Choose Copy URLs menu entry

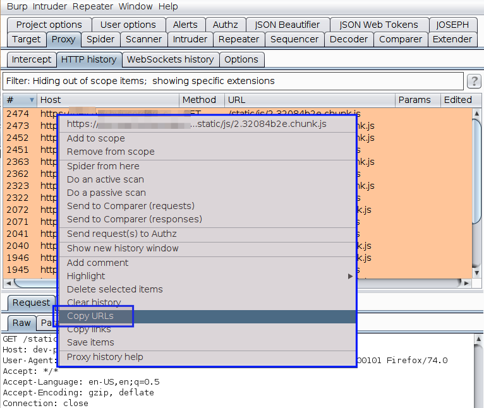(207, 316)
